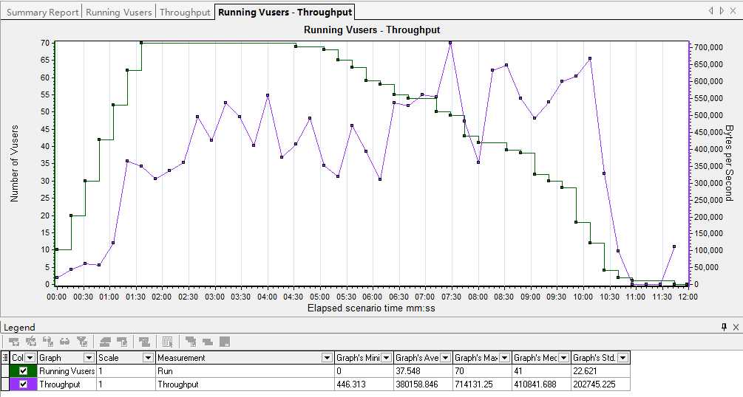This screenshot has width=743, height=397.
Task: Open the Measurement column filter dropdown
Action: click(x=327, y=358)
